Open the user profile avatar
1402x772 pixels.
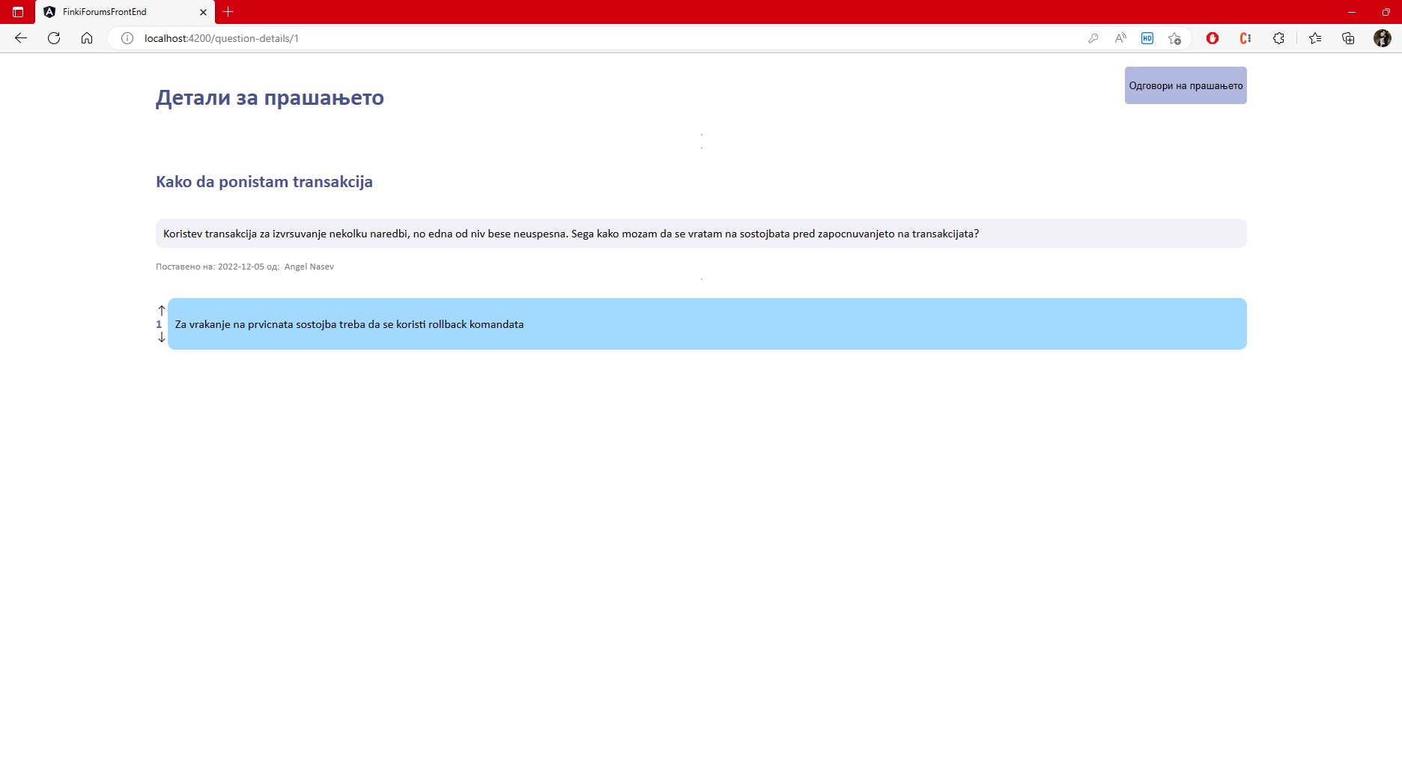1382,38
